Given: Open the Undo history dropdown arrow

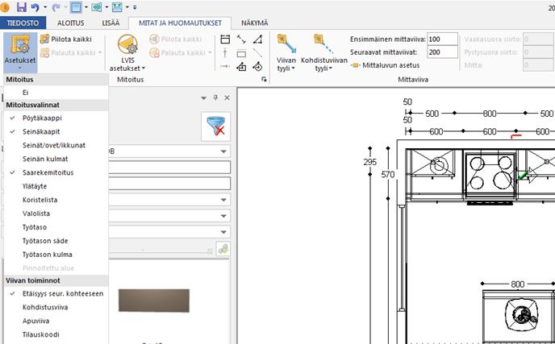Looking at the screenshot, I should click(44, 7).
